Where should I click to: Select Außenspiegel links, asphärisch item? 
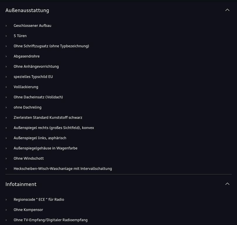coord(40,138)
